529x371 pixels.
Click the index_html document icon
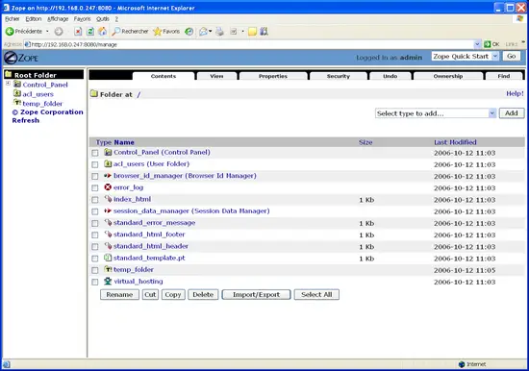(108, 199)
